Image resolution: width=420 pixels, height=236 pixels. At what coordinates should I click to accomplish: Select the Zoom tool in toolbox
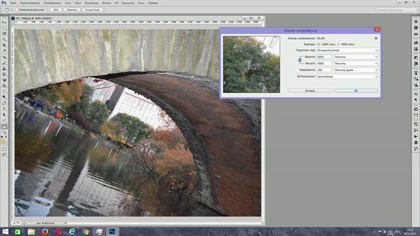pos(4,132)
